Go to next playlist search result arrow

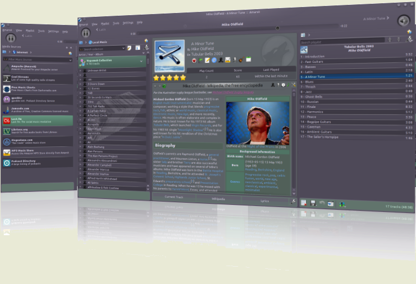click(399, 40)
